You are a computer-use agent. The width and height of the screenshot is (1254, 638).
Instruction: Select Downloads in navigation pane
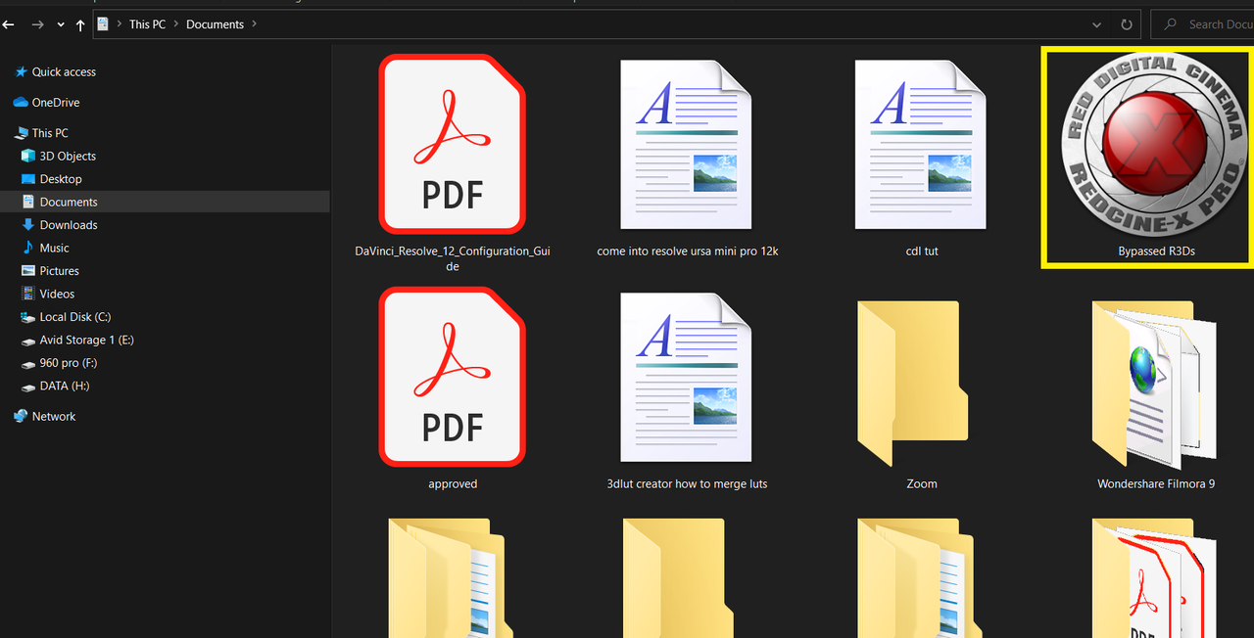pyautogui.click(x=69, y=225)
